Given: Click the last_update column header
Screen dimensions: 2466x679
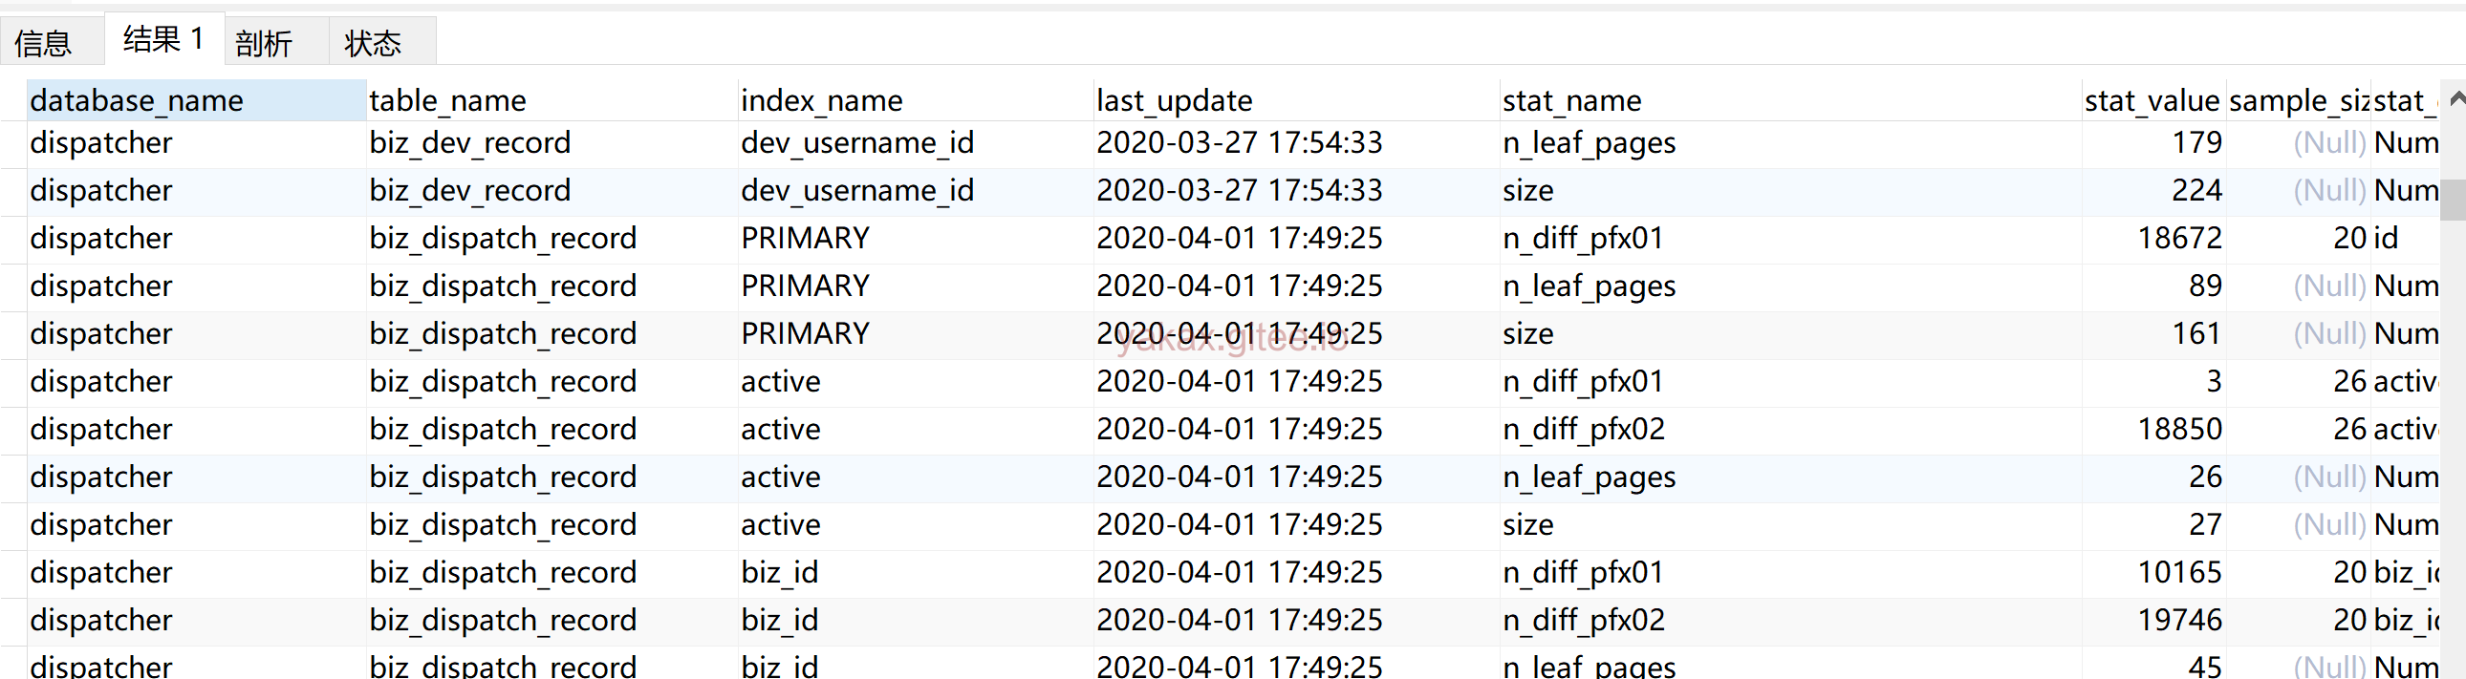Looking at the screenshot, I should click(x=1175, y=100).
